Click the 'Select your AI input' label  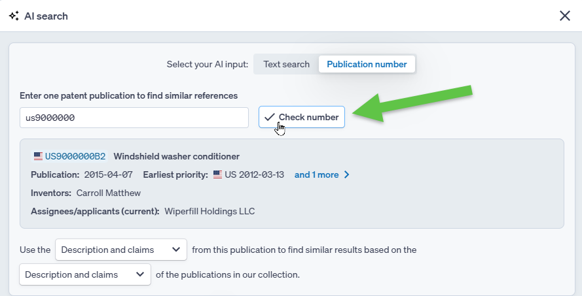[208, 64]
